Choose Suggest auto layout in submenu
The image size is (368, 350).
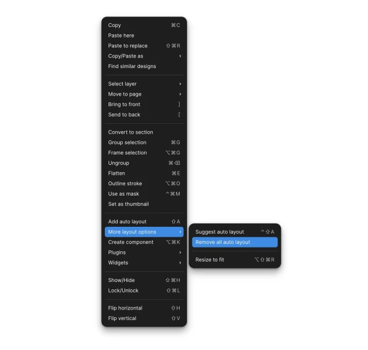coord(235,232)
